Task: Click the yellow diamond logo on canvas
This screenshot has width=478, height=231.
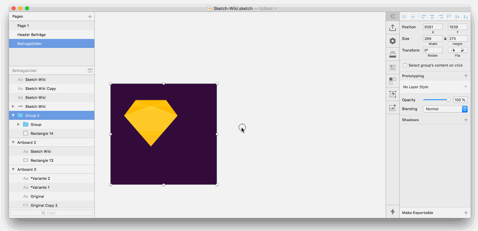Action: click(x=151, y=123)
